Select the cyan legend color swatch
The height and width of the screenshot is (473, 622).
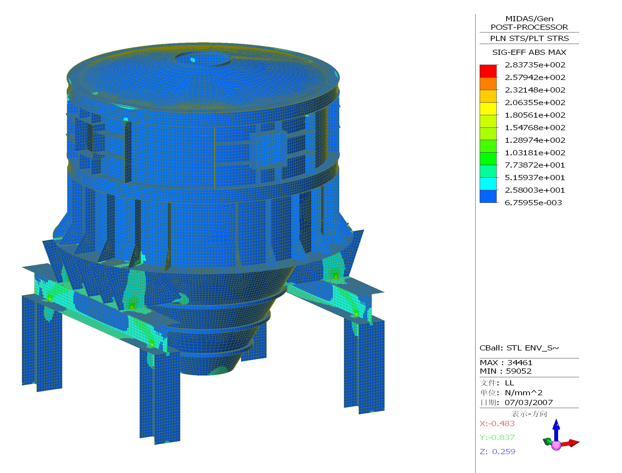pos(488,184)
